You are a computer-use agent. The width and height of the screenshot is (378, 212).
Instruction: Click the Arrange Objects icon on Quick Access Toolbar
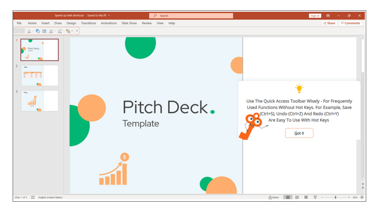click(68, 31)
